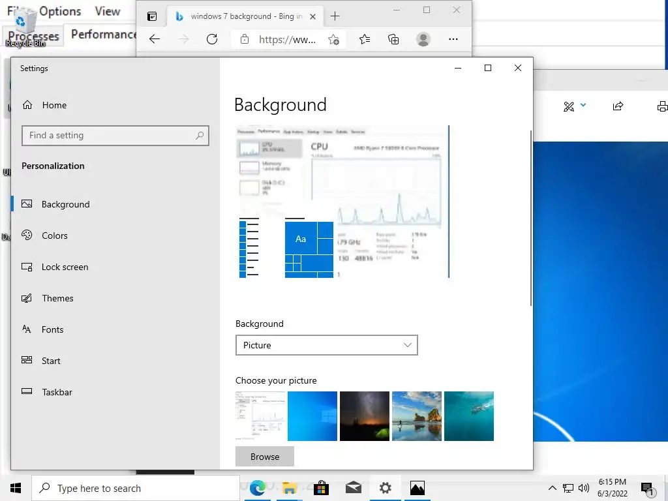Open Microsoft Store from the taskbar
668x501 pixels.
click(321, 488)
